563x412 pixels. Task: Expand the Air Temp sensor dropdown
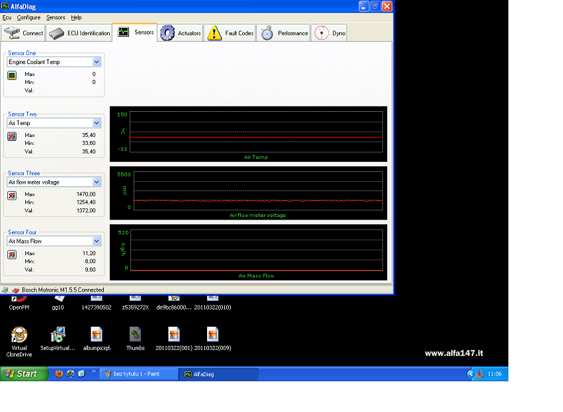pos(97,123)
